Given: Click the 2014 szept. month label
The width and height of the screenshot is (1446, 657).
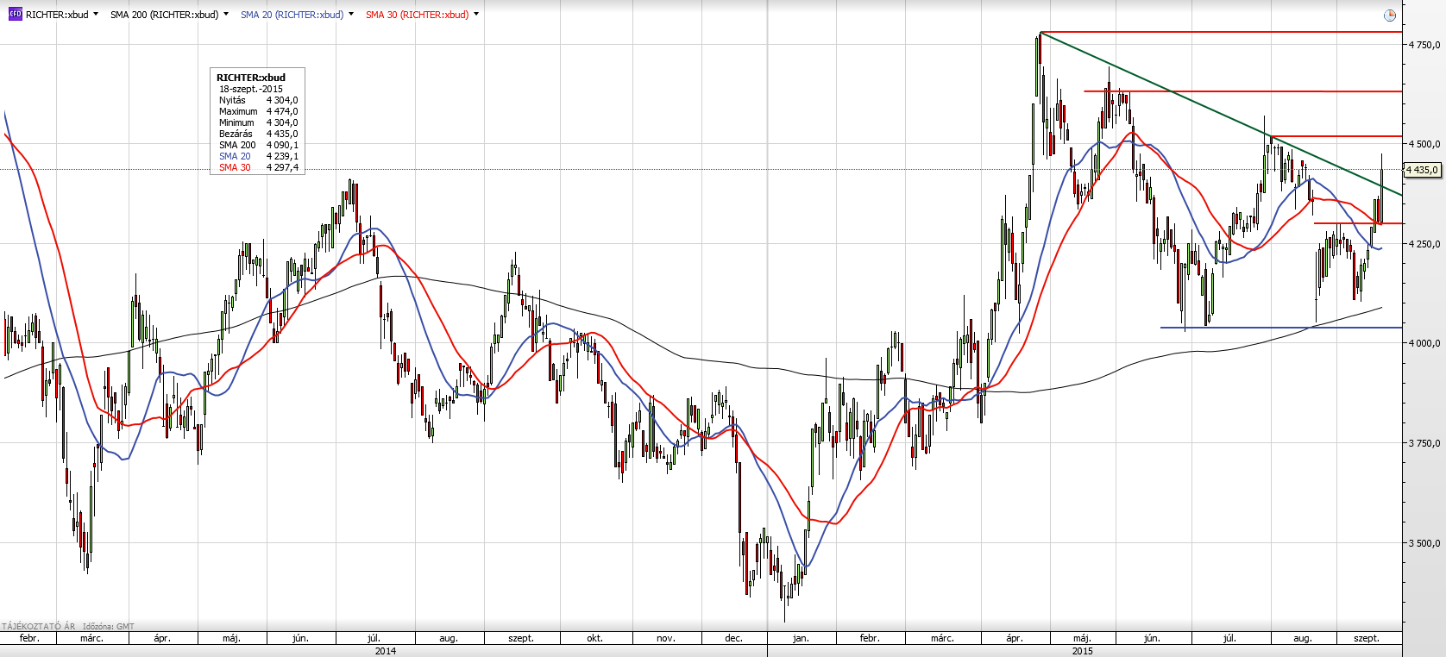Looking at the screenshot, I should [521, 638].
